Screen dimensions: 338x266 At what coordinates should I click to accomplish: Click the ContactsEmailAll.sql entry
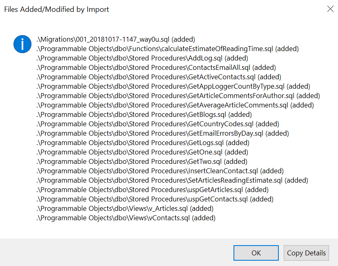coord(156,68)
